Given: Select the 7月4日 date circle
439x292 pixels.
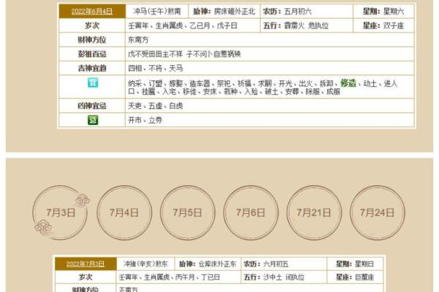Looking at the screenshot, I should tap(124, 212).
